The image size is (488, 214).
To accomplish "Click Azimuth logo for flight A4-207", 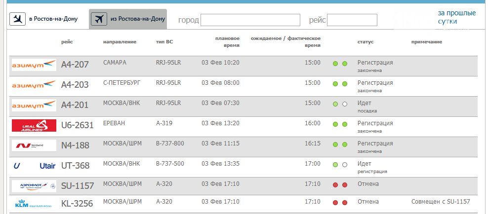I will tap(34, 65).
